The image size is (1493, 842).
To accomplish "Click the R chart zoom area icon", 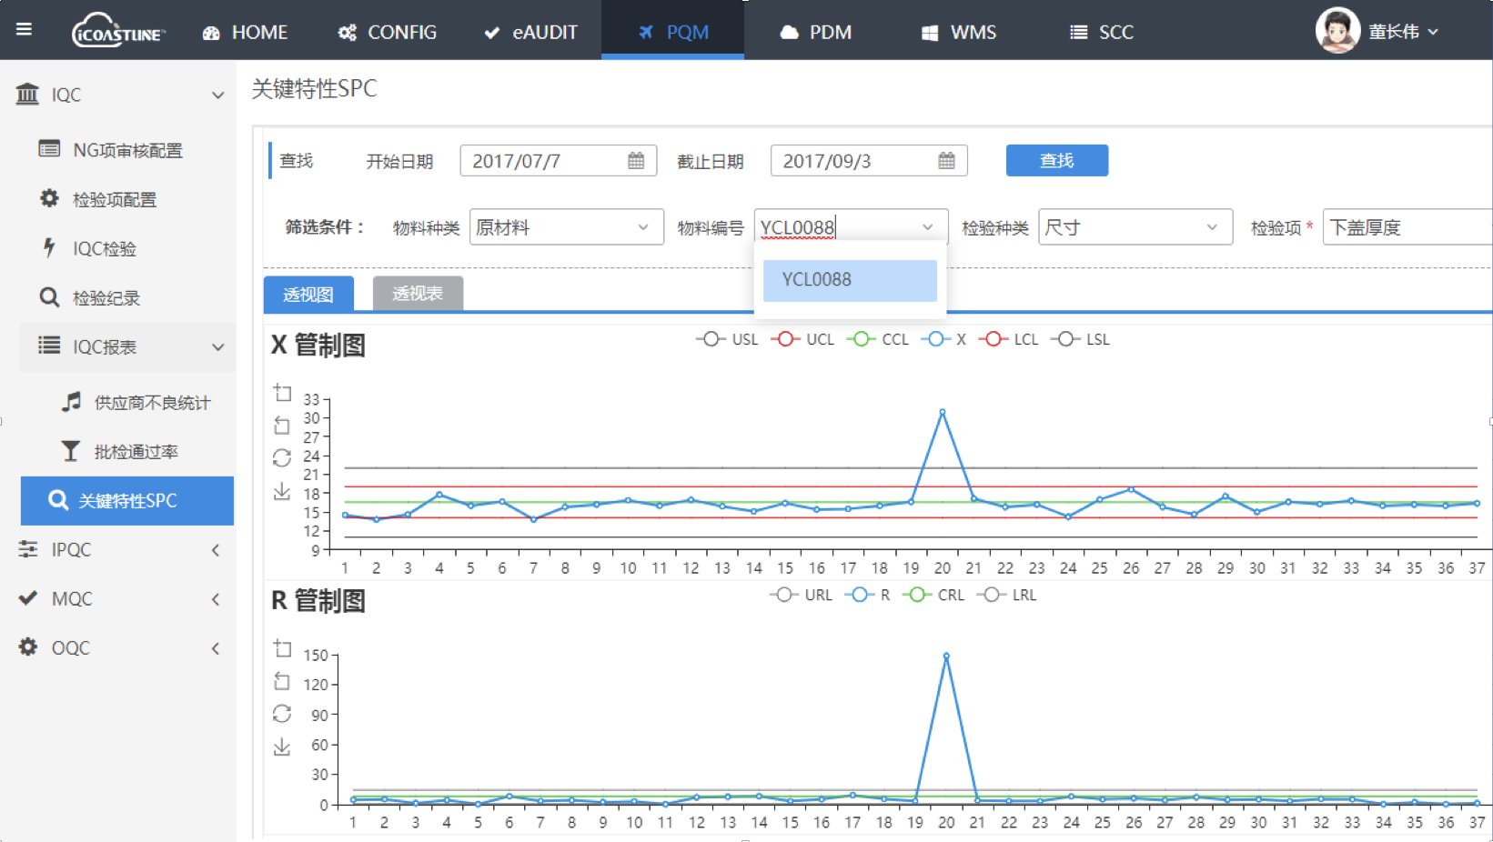I will tap(282, 648).
